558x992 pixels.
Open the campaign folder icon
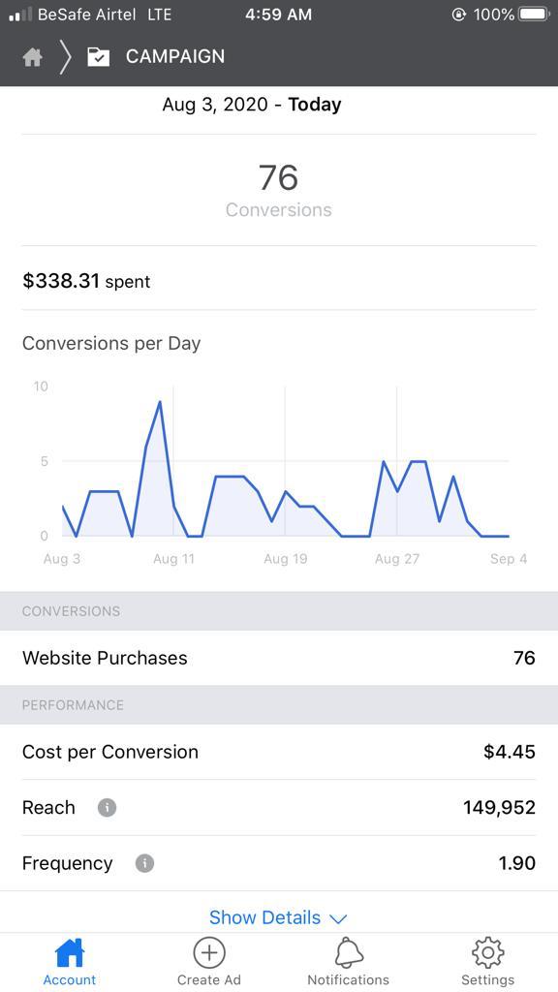pos(98,57)
